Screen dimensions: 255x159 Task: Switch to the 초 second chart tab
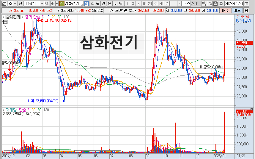115,3
